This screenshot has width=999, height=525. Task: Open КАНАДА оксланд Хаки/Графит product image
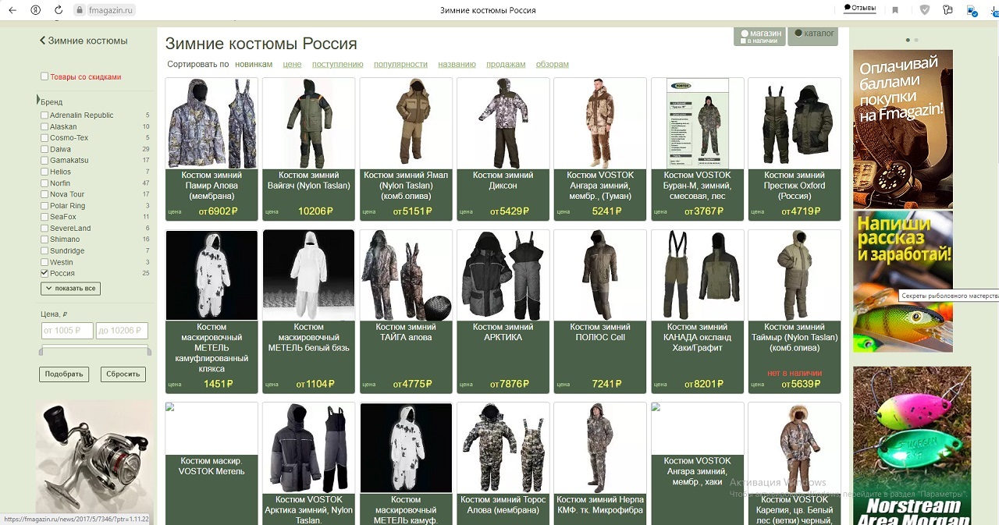coord(697,275)
